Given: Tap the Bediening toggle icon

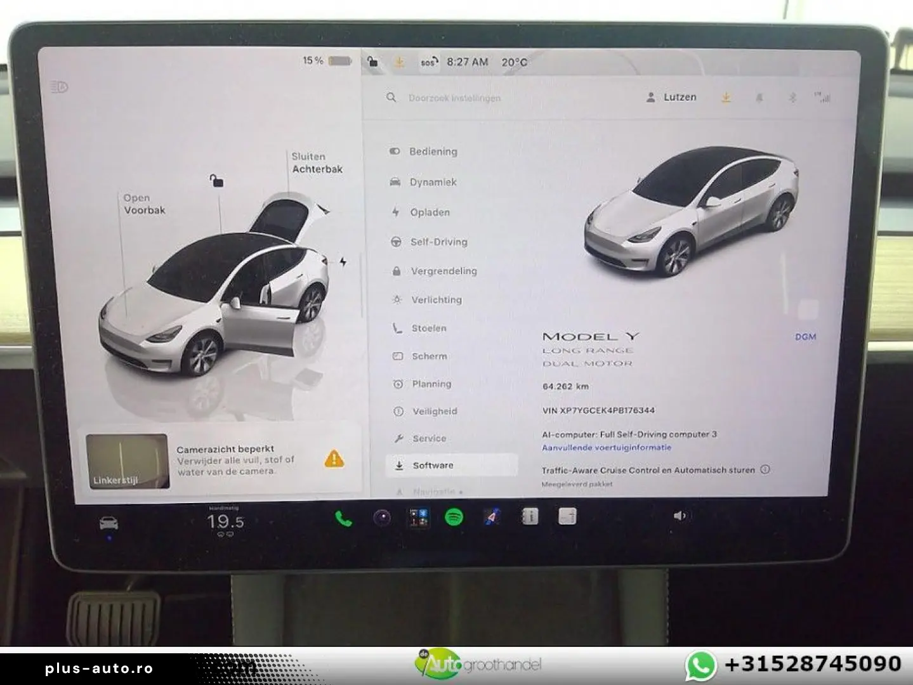Looking at the screenshot, I should 395,151.
